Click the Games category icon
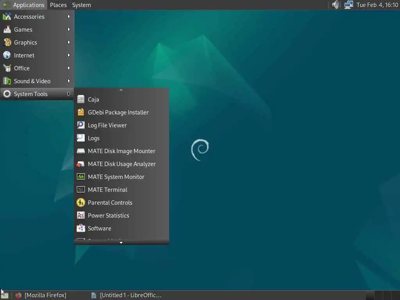 tap(7, 30)
